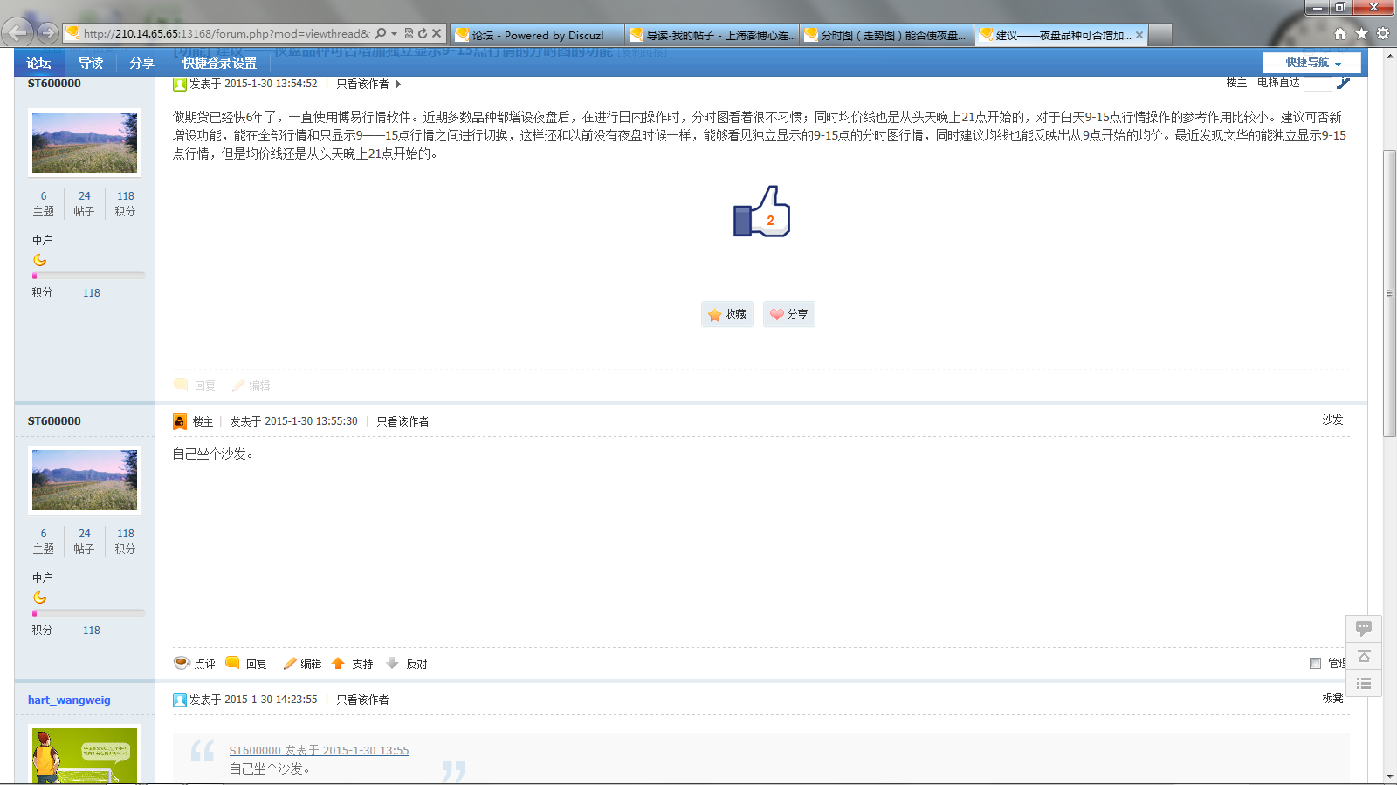The width and height of the screenshot is (1397, 785).
Task: Click the 分享 heart share button
Action: 788,314
